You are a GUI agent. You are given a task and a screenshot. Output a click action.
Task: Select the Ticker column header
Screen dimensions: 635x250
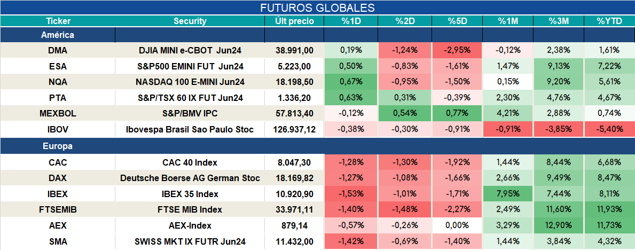[x=58, y=21]
